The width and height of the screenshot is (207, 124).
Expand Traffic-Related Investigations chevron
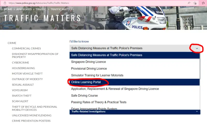197,112
